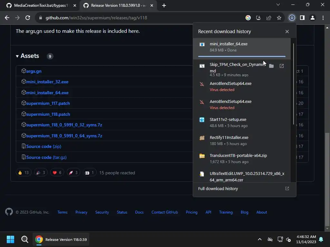Open Windows taskbar search
The width and height of the screenshot is (330, 247).
[24, 239]
